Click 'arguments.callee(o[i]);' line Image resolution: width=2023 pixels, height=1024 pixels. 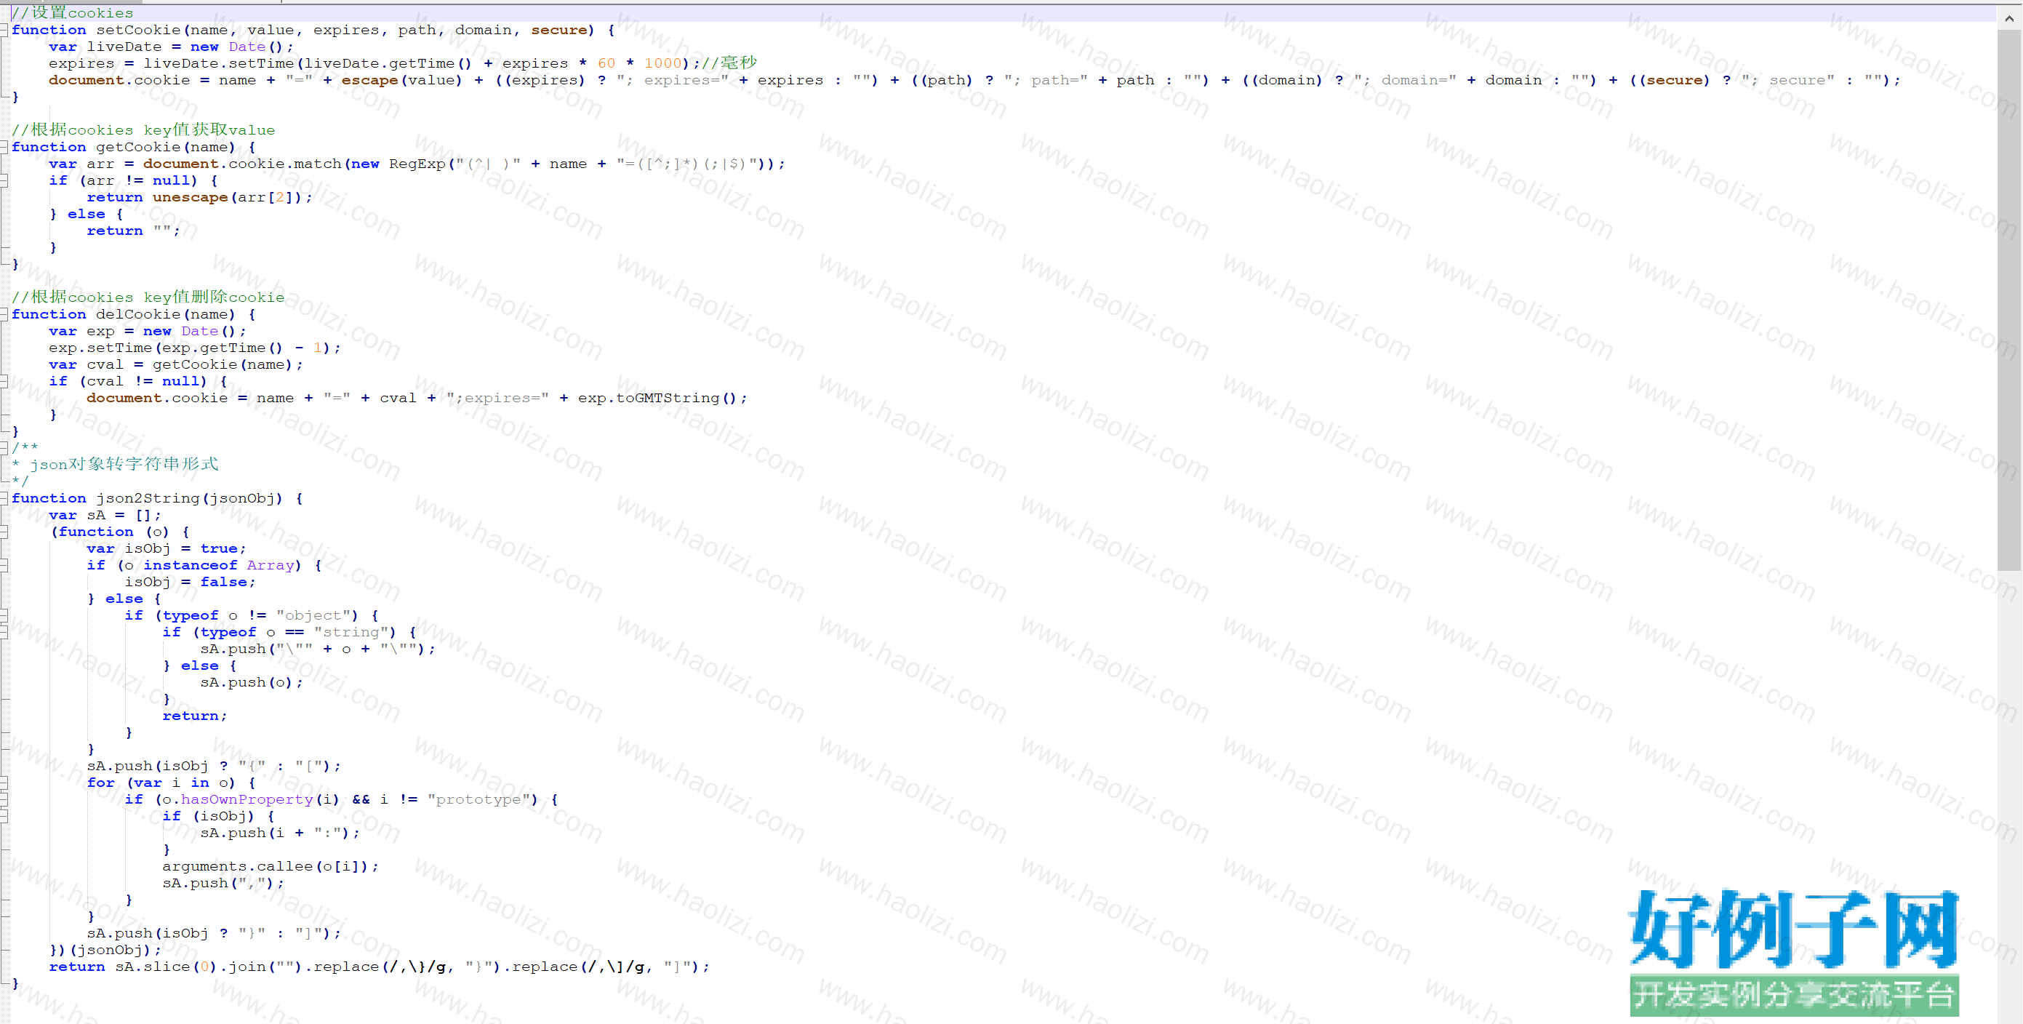click(271, 865)
